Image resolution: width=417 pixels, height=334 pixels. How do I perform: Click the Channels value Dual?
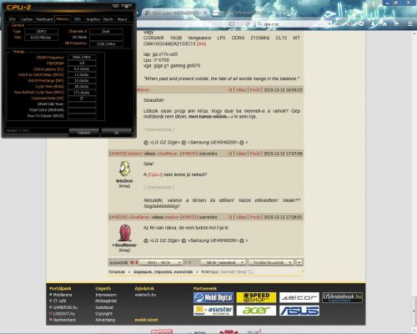pos(106,32)
